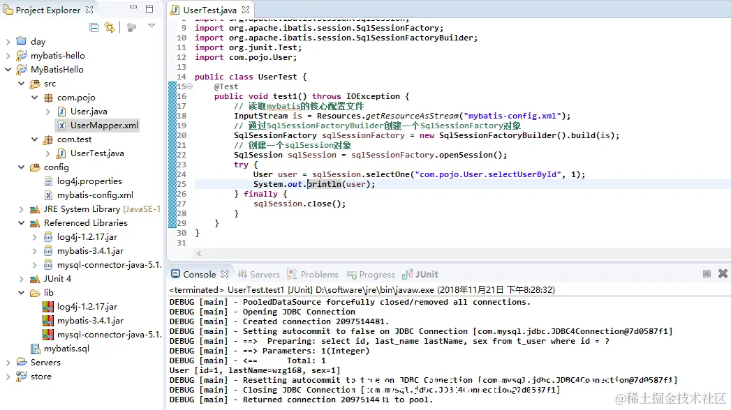The height and width of the screenshot is (410, 731).
Task: Click editor horizontal scroll left arrow
Action: (x=199, y=253)
